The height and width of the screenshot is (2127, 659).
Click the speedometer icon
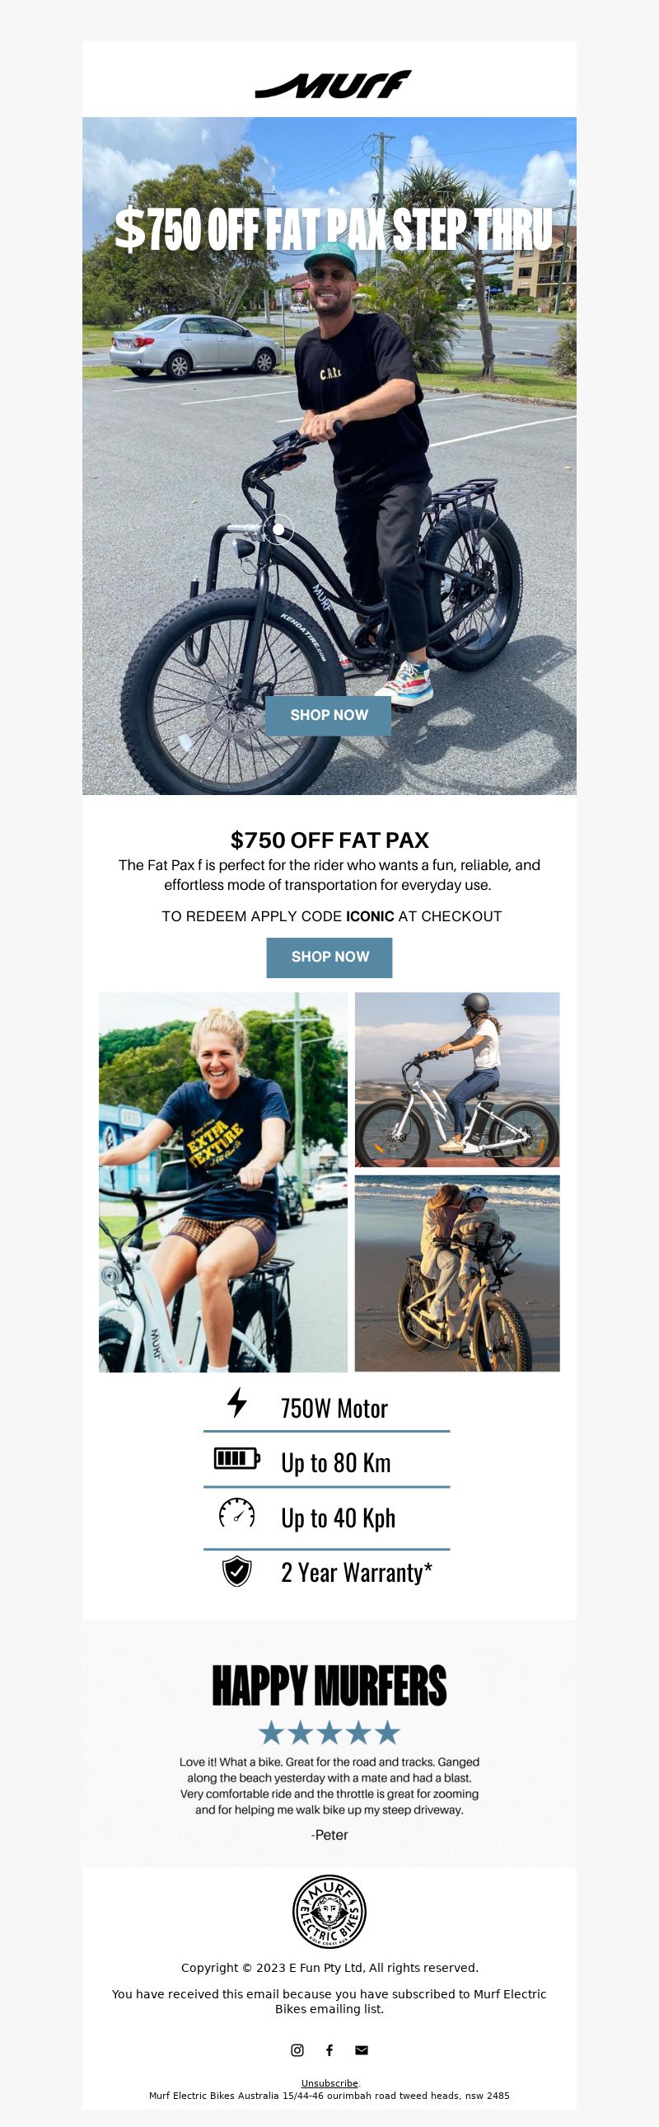coord(236,1512)
